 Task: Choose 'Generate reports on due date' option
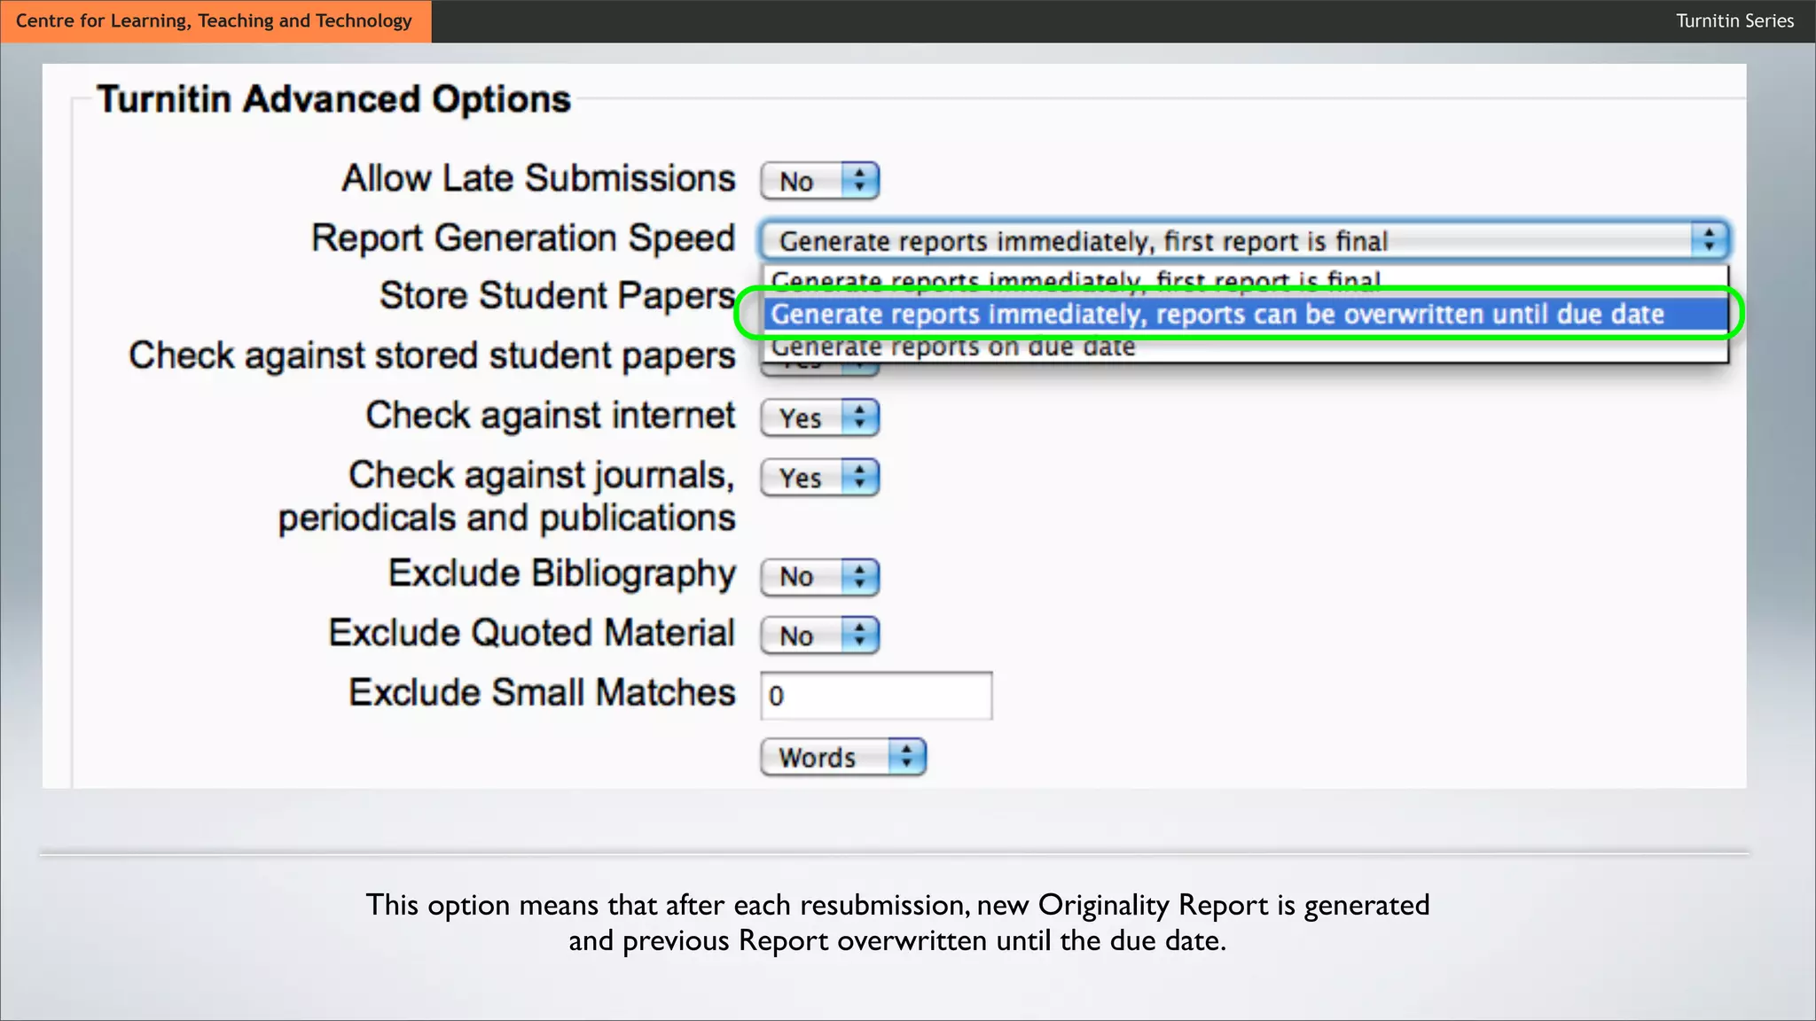[x=952, y=348]
